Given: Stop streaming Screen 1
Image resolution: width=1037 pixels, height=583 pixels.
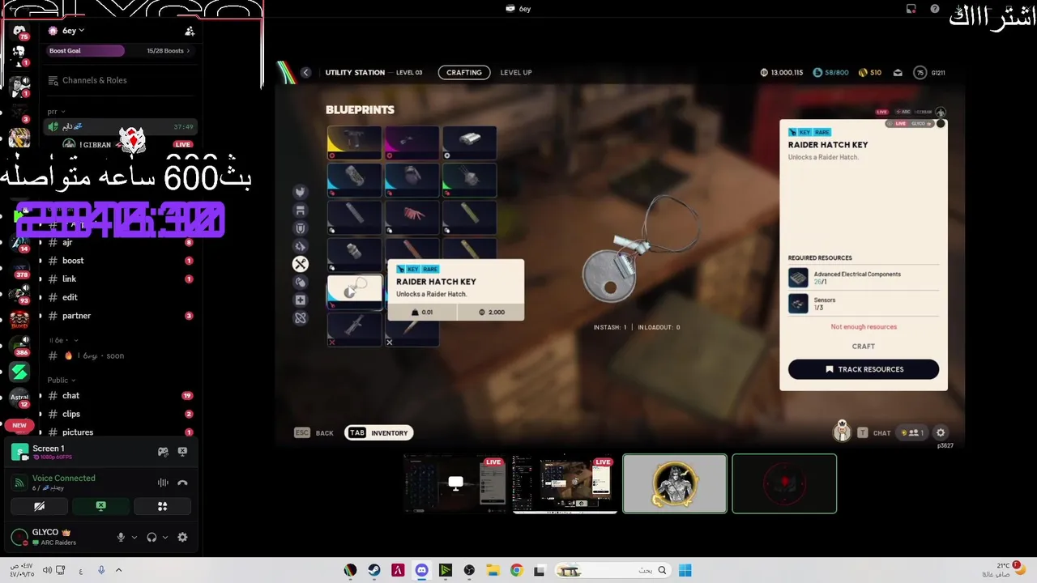Looking at the screenshot, I should click(182, 452).
